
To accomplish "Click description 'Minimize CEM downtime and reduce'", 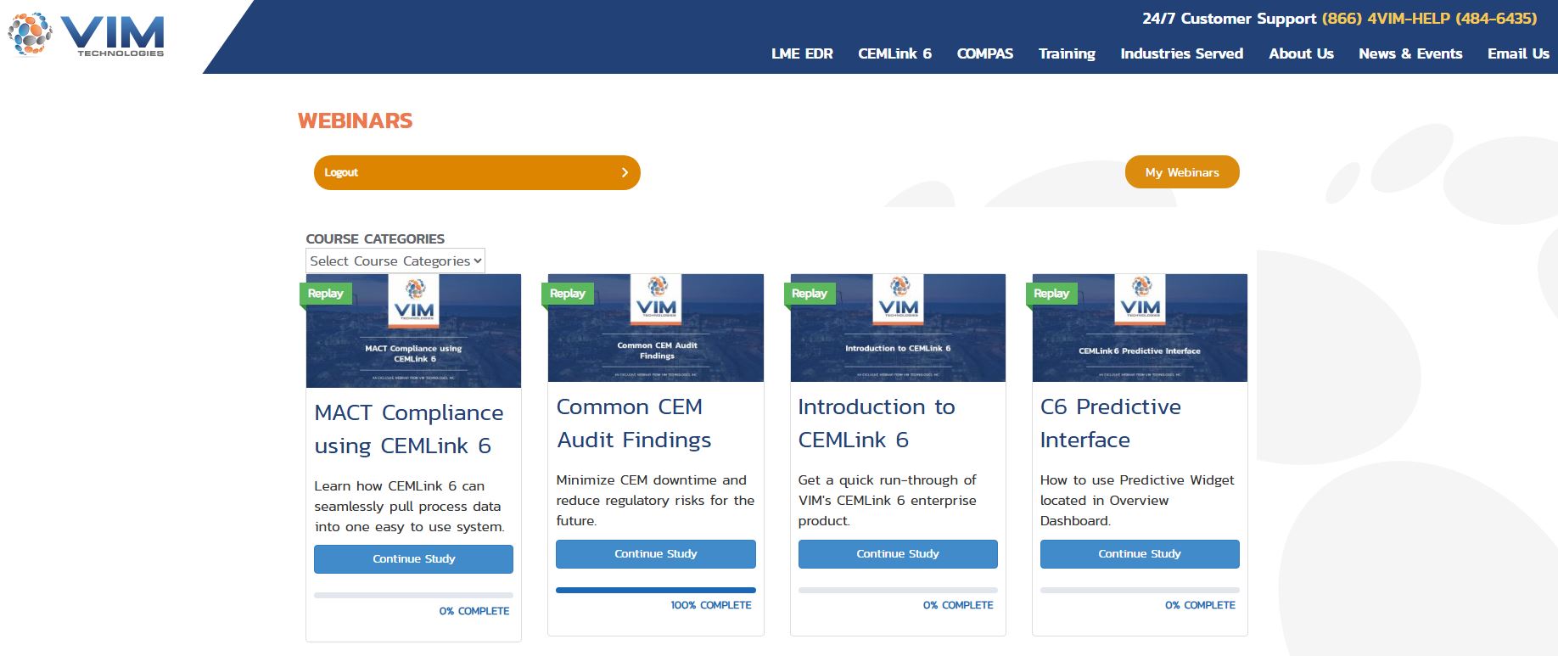I will (x=655, y=501).
